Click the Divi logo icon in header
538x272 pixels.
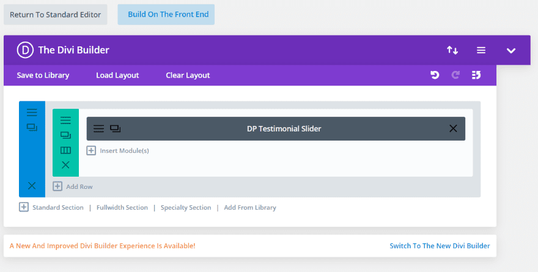(24, 50)
